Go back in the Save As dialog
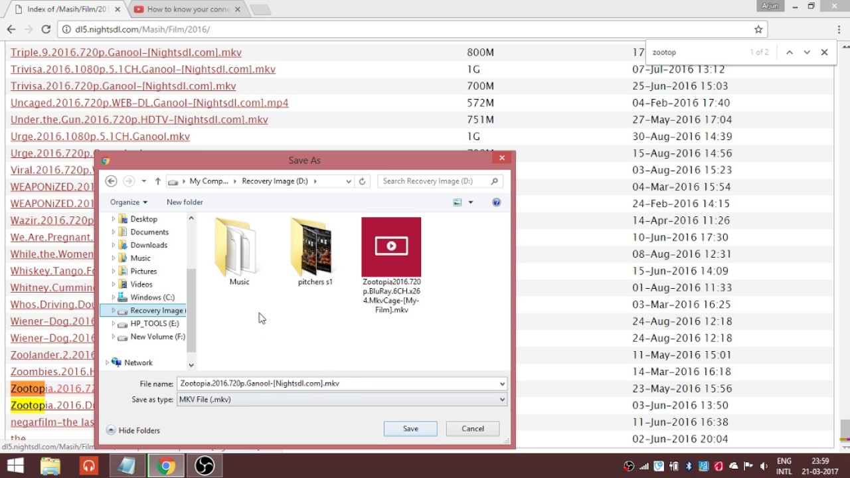The image size is (850, 478). click(x=111, y=181)
